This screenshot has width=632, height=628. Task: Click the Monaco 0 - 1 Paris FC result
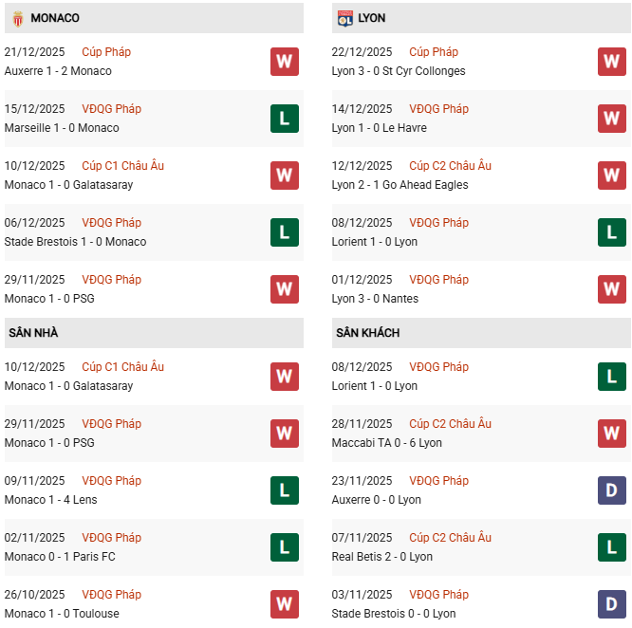pyautogui.click(x=60, y=557)
